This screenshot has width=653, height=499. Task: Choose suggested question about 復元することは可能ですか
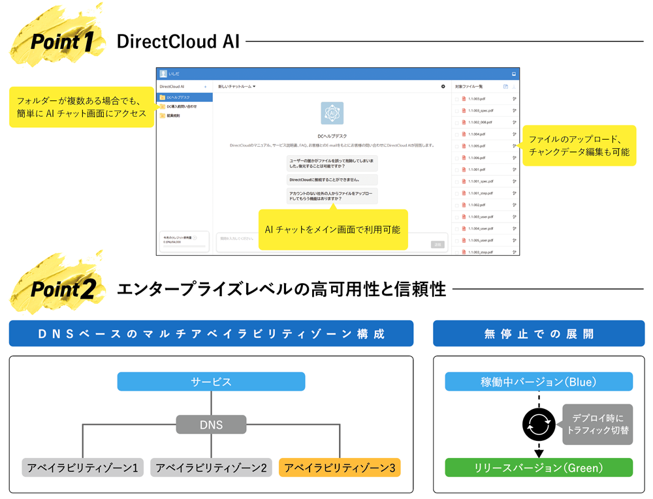pyautogui.click(x=332, y=164)
